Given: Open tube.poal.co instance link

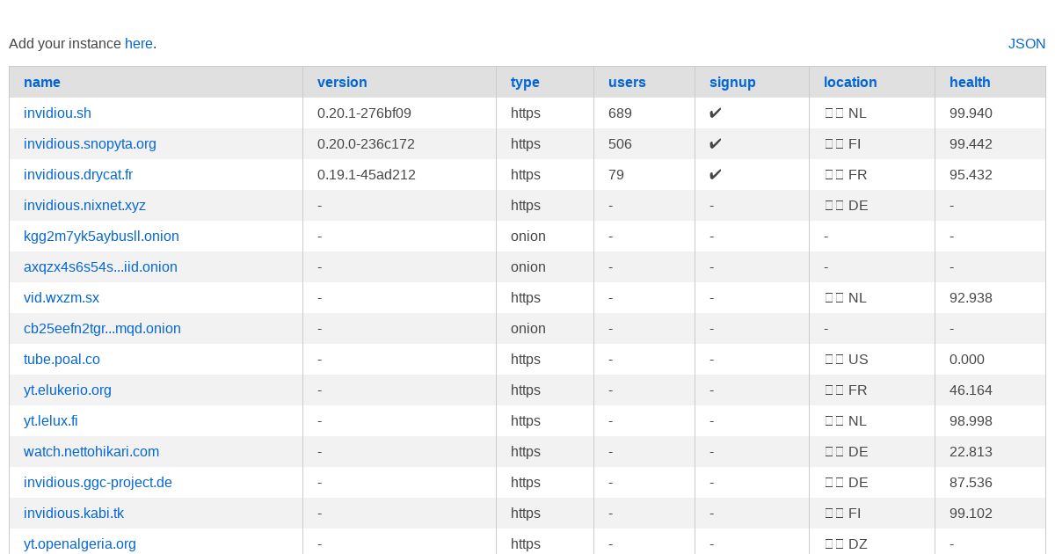Looking at the screenshot, I should pos(62,359).
